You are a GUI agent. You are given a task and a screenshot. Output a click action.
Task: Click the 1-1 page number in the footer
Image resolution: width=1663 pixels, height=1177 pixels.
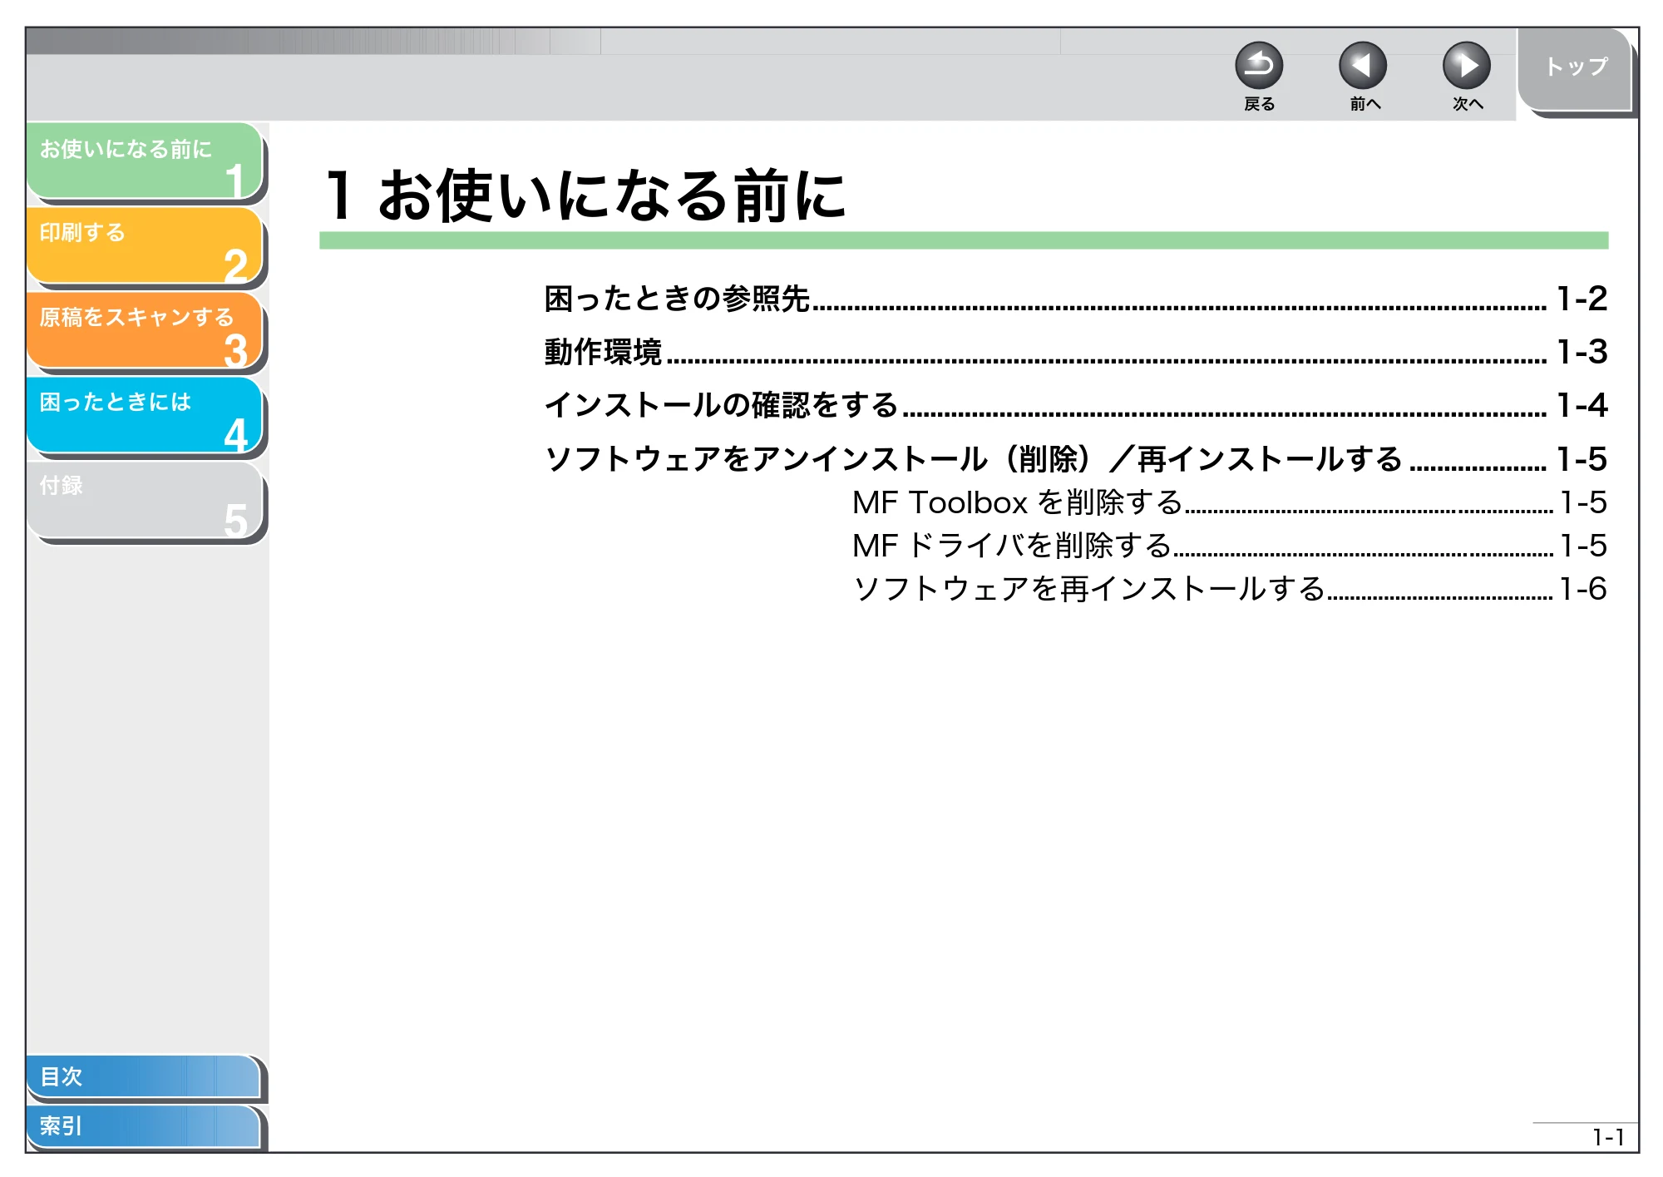[1608, 1137]
